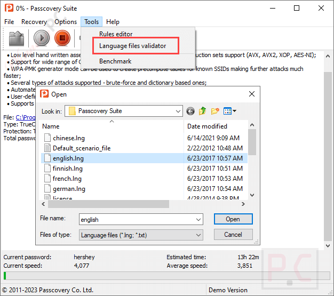Sort files by Date modified header
The width and height of the screenshot is (334, 296).
pyautogui.click(x=216, y=126)
